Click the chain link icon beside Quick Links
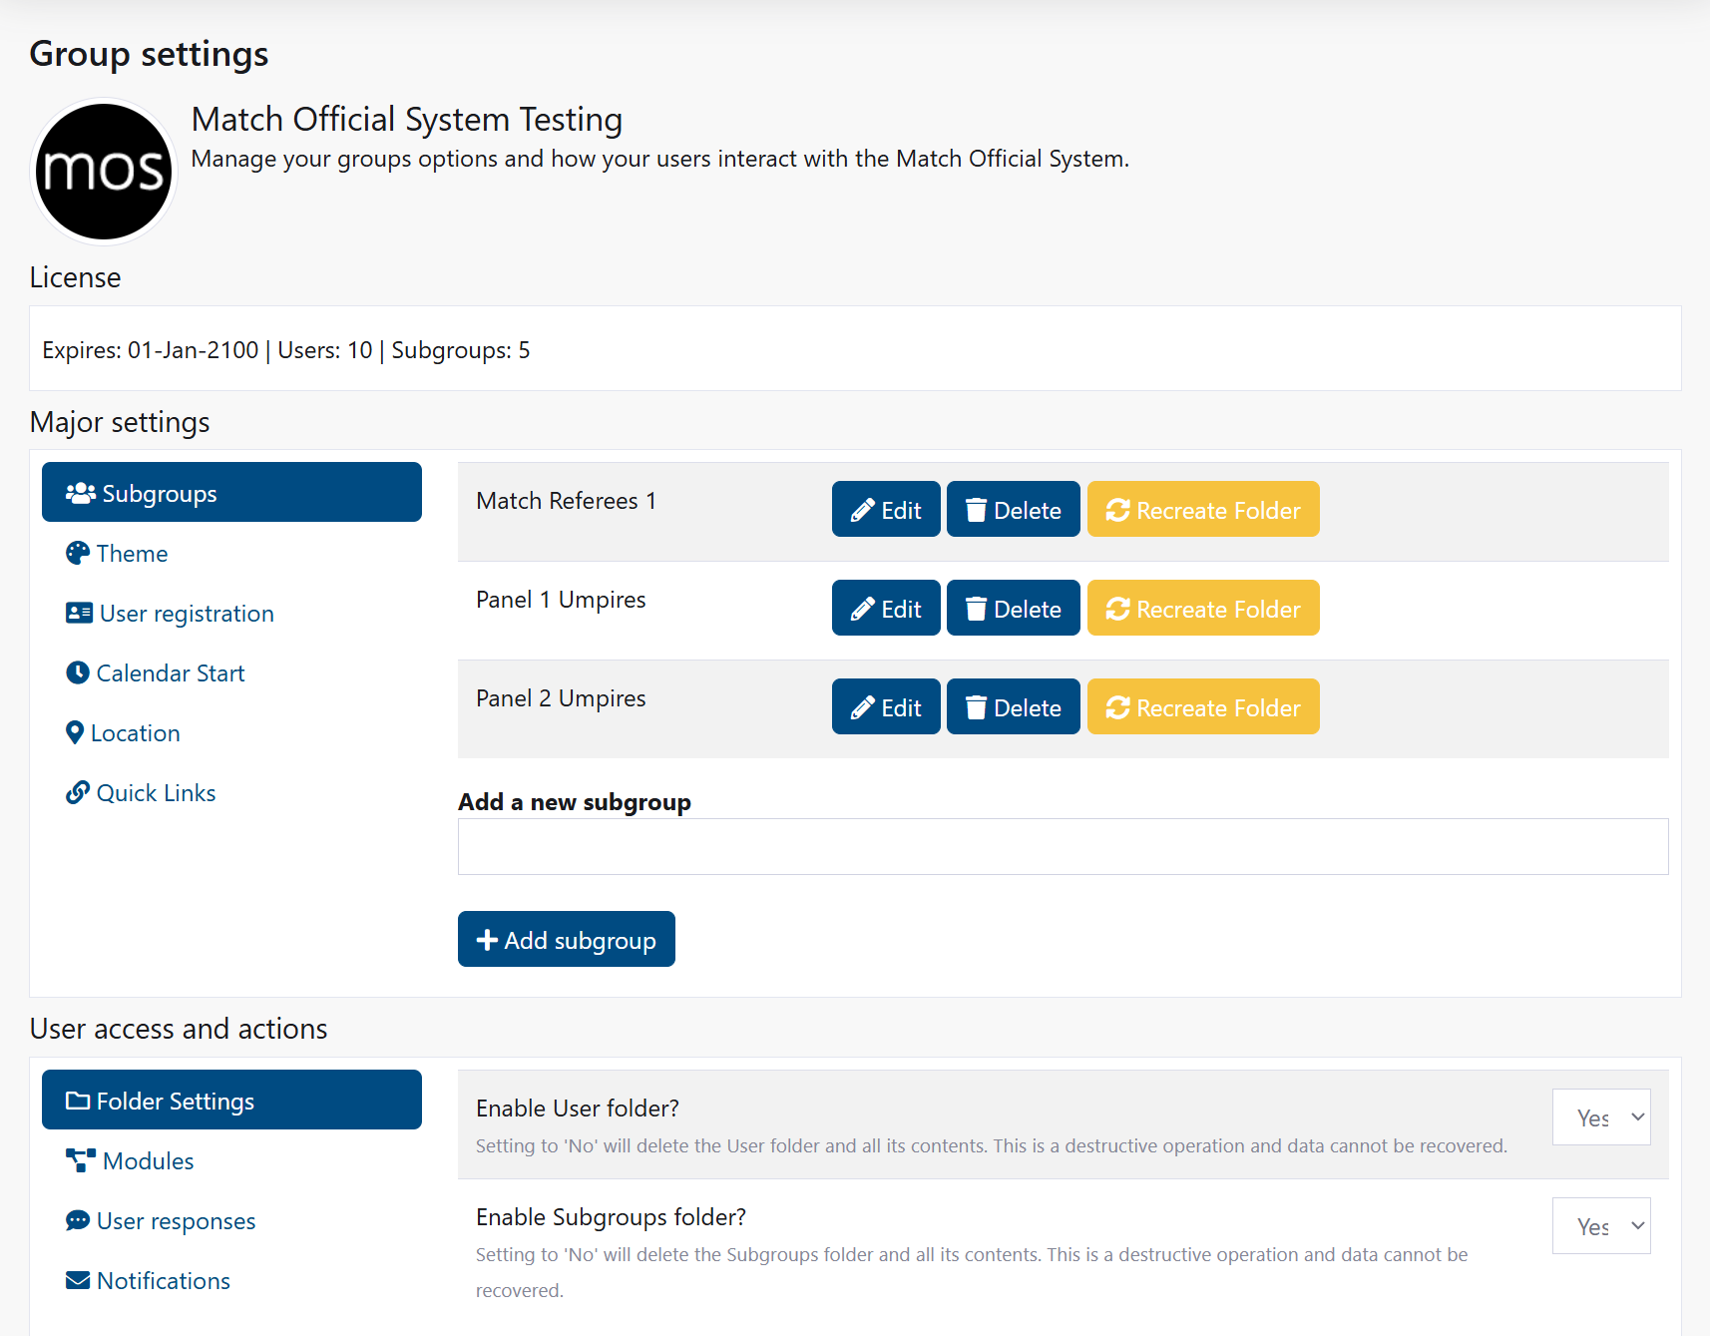The image size is (1710, 1336). 78,792
